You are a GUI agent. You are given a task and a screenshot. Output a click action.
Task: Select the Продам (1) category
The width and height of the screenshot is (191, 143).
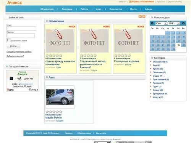pos(158,83)
